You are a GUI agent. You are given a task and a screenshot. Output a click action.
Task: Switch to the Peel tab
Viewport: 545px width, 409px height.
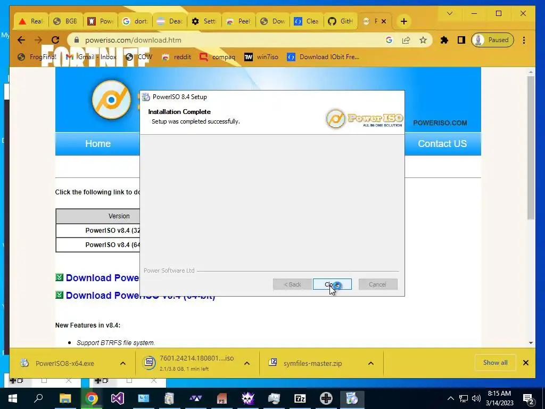(238, 21)
